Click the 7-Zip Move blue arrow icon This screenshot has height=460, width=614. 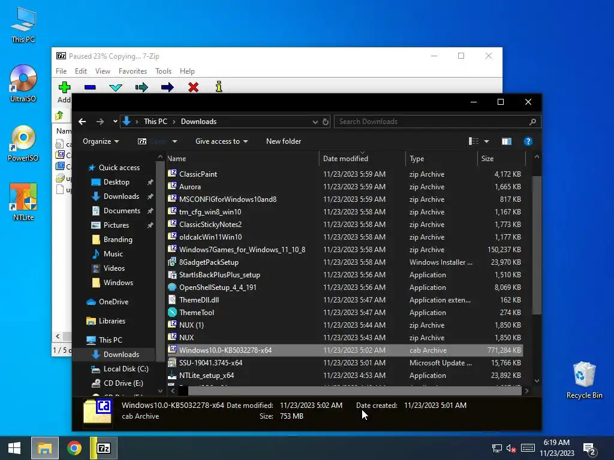point(167,87)
